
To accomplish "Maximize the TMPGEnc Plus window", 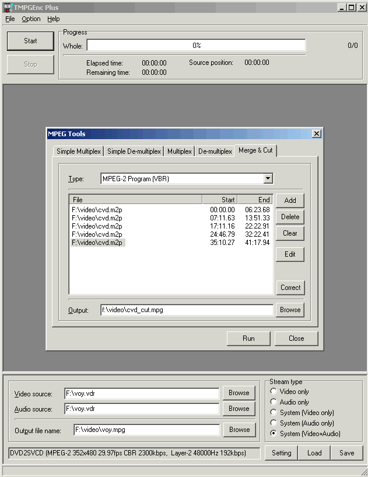I will pos(351,7).
